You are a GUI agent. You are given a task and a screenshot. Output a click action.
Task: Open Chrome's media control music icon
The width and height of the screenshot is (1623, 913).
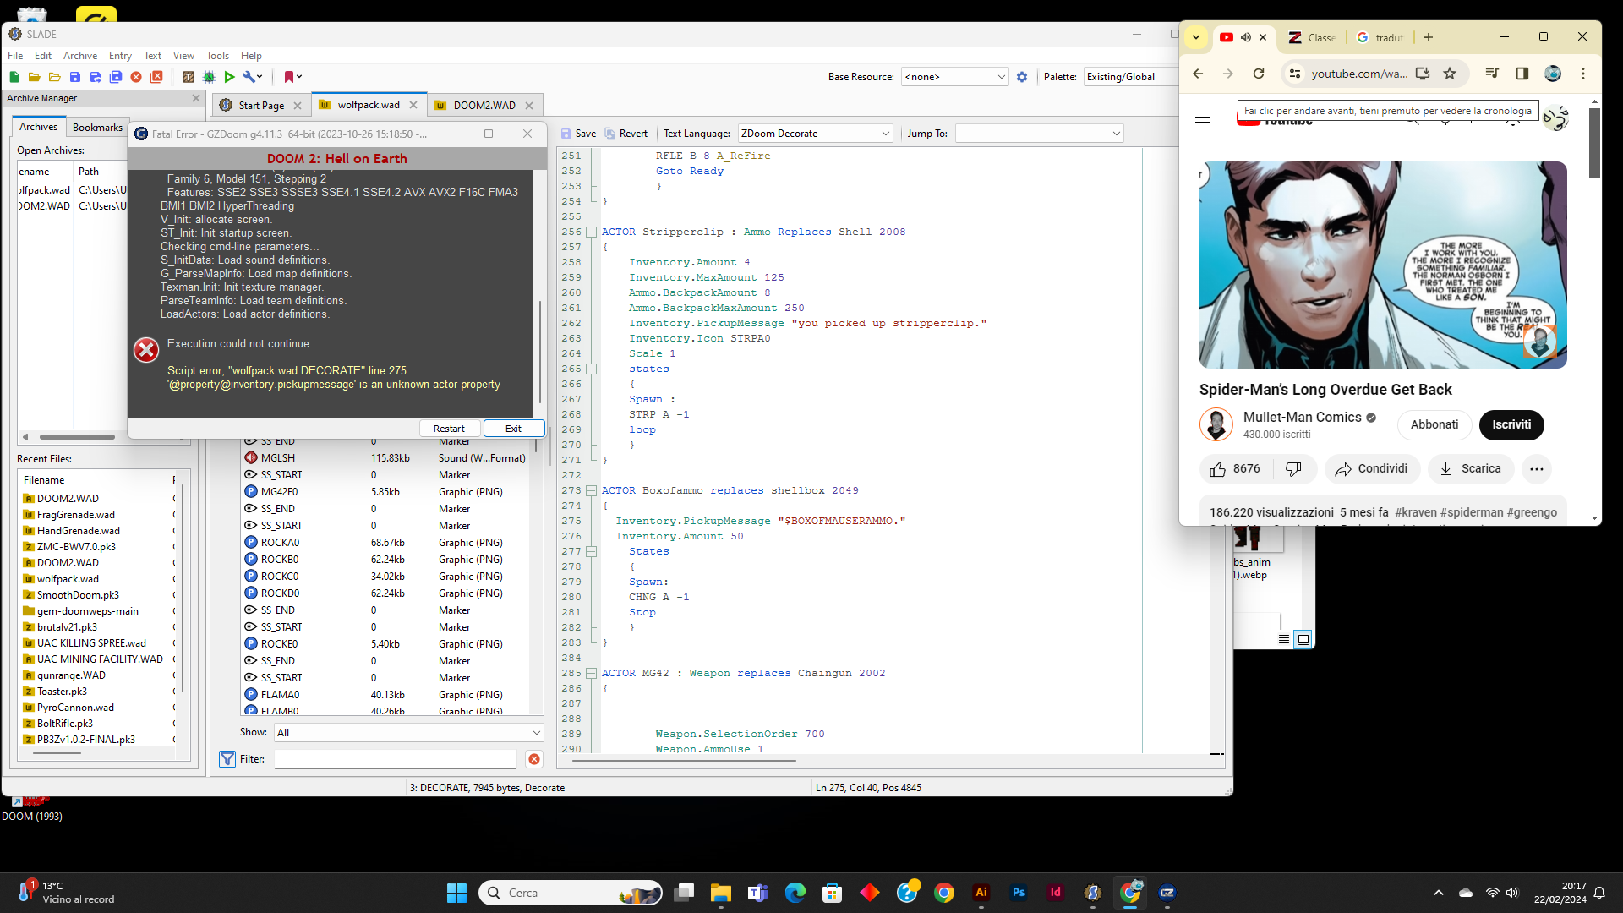1492,74
